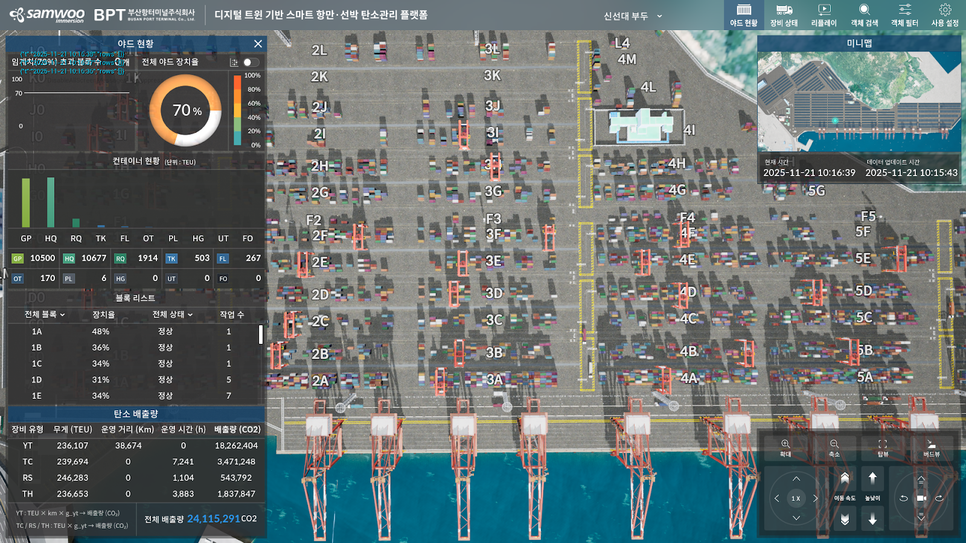Viewport: 966px width, 543px height.
Task: Move camera up with pan up arrow
Action: tap(796, 478)
